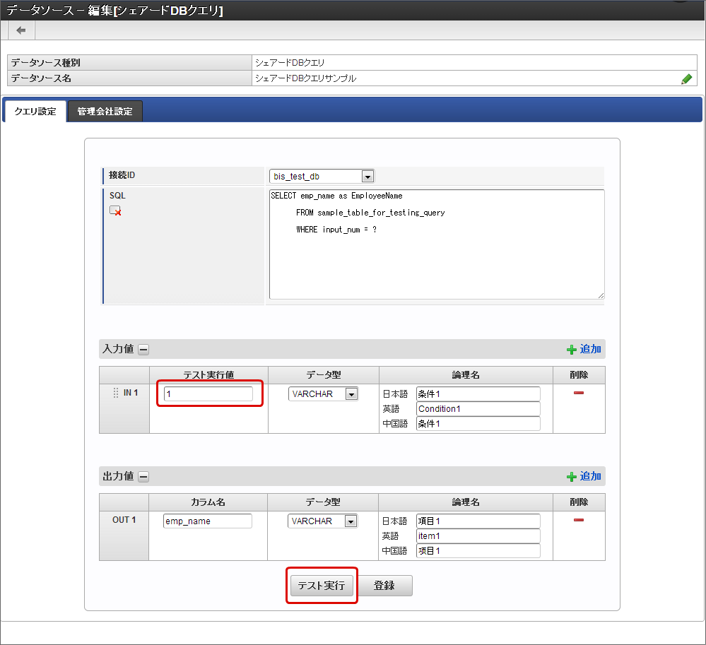The image size is (706, 645).
Task: Select the クエリ設定 tab
Action: 35,112
